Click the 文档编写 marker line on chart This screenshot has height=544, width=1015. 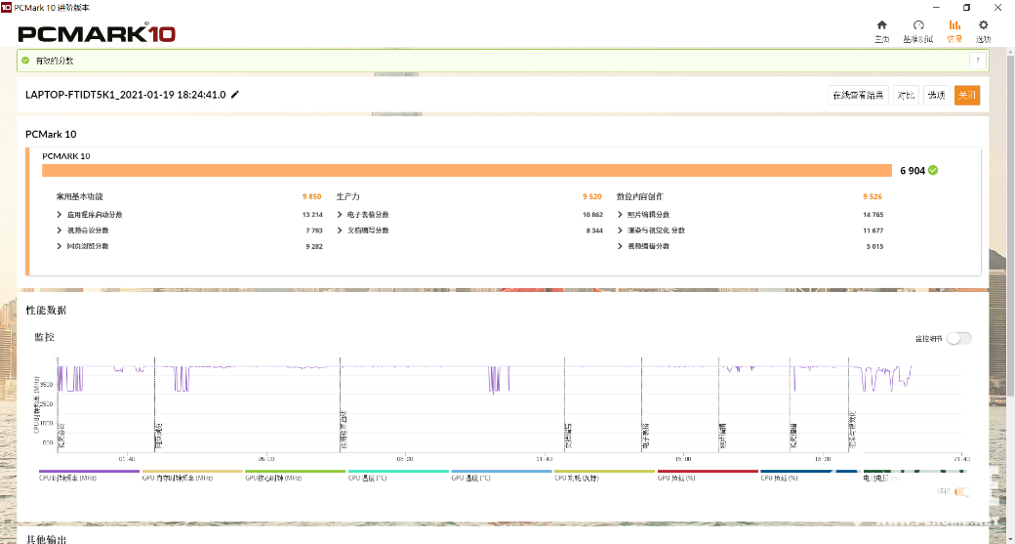point(564,404)
